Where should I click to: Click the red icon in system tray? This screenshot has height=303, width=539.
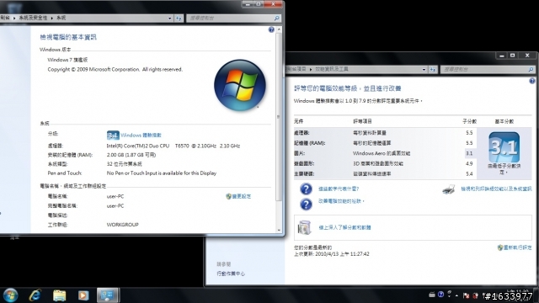coord(475,295)
